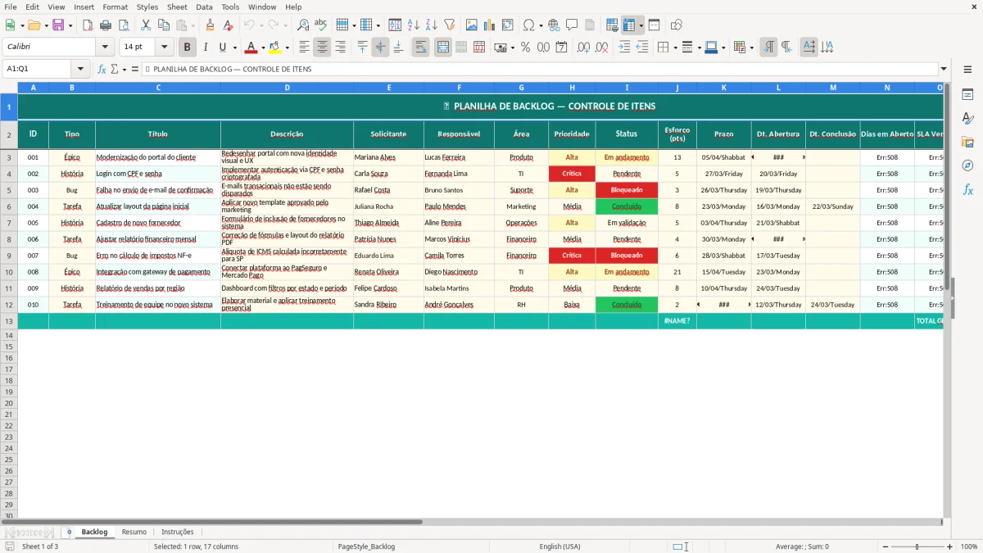Toggle Merge and Center Cells

tap(443, 48)
